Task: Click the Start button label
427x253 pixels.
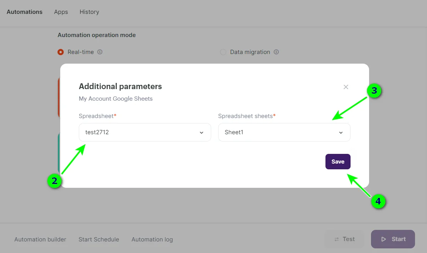Action: click(398, 239)
